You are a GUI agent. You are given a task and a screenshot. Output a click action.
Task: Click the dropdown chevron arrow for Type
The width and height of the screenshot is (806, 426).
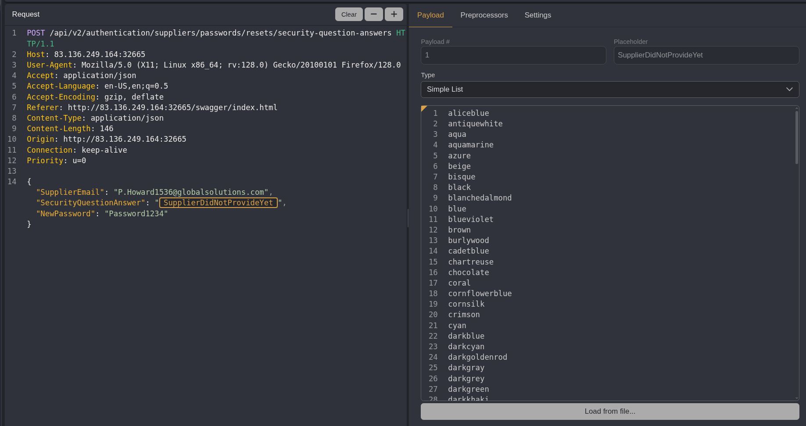coord(789,89)
